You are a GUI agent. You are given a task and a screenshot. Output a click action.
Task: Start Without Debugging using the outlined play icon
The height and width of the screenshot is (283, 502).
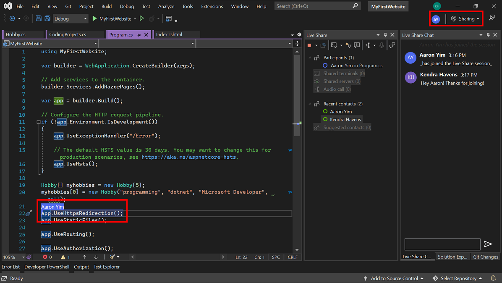pos(142,18)
